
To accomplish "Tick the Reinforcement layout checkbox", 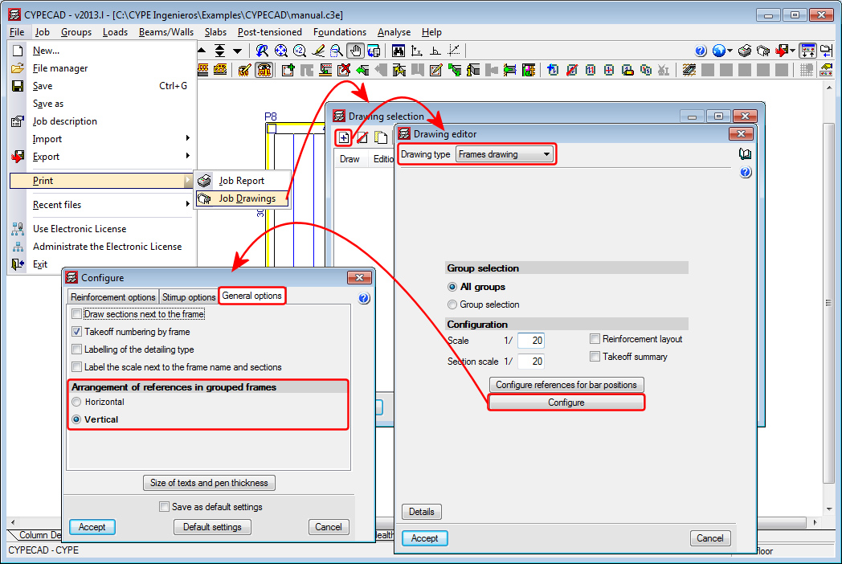I will tap(595, 339).
